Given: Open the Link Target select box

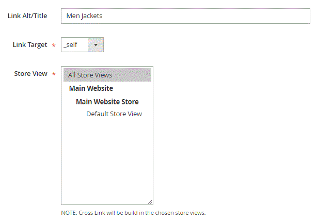Looking at the screenshot, I should (82, 45).
